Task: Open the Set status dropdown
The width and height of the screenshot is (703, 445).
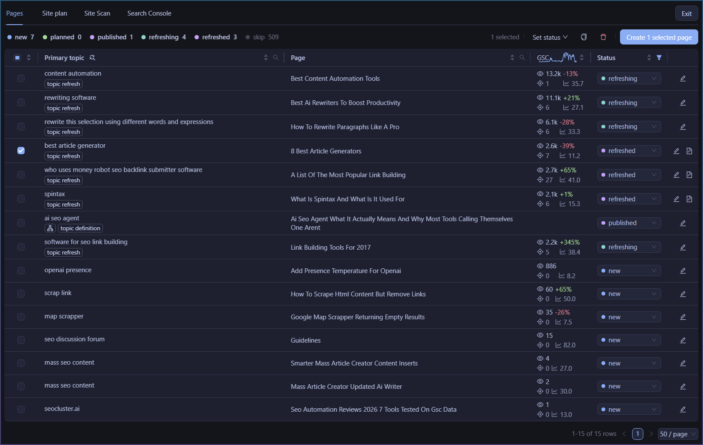Action: (550, 37)
